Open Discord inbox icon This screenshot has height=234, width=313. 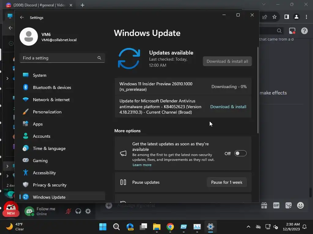click(x=292, y=31)
